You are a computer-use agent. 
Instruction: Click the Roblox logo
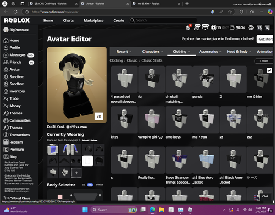16,20
